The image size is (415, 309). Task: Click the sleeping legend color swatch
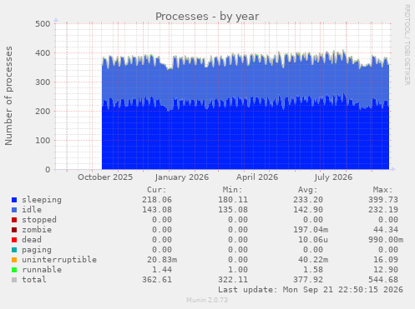coord(14,200)
